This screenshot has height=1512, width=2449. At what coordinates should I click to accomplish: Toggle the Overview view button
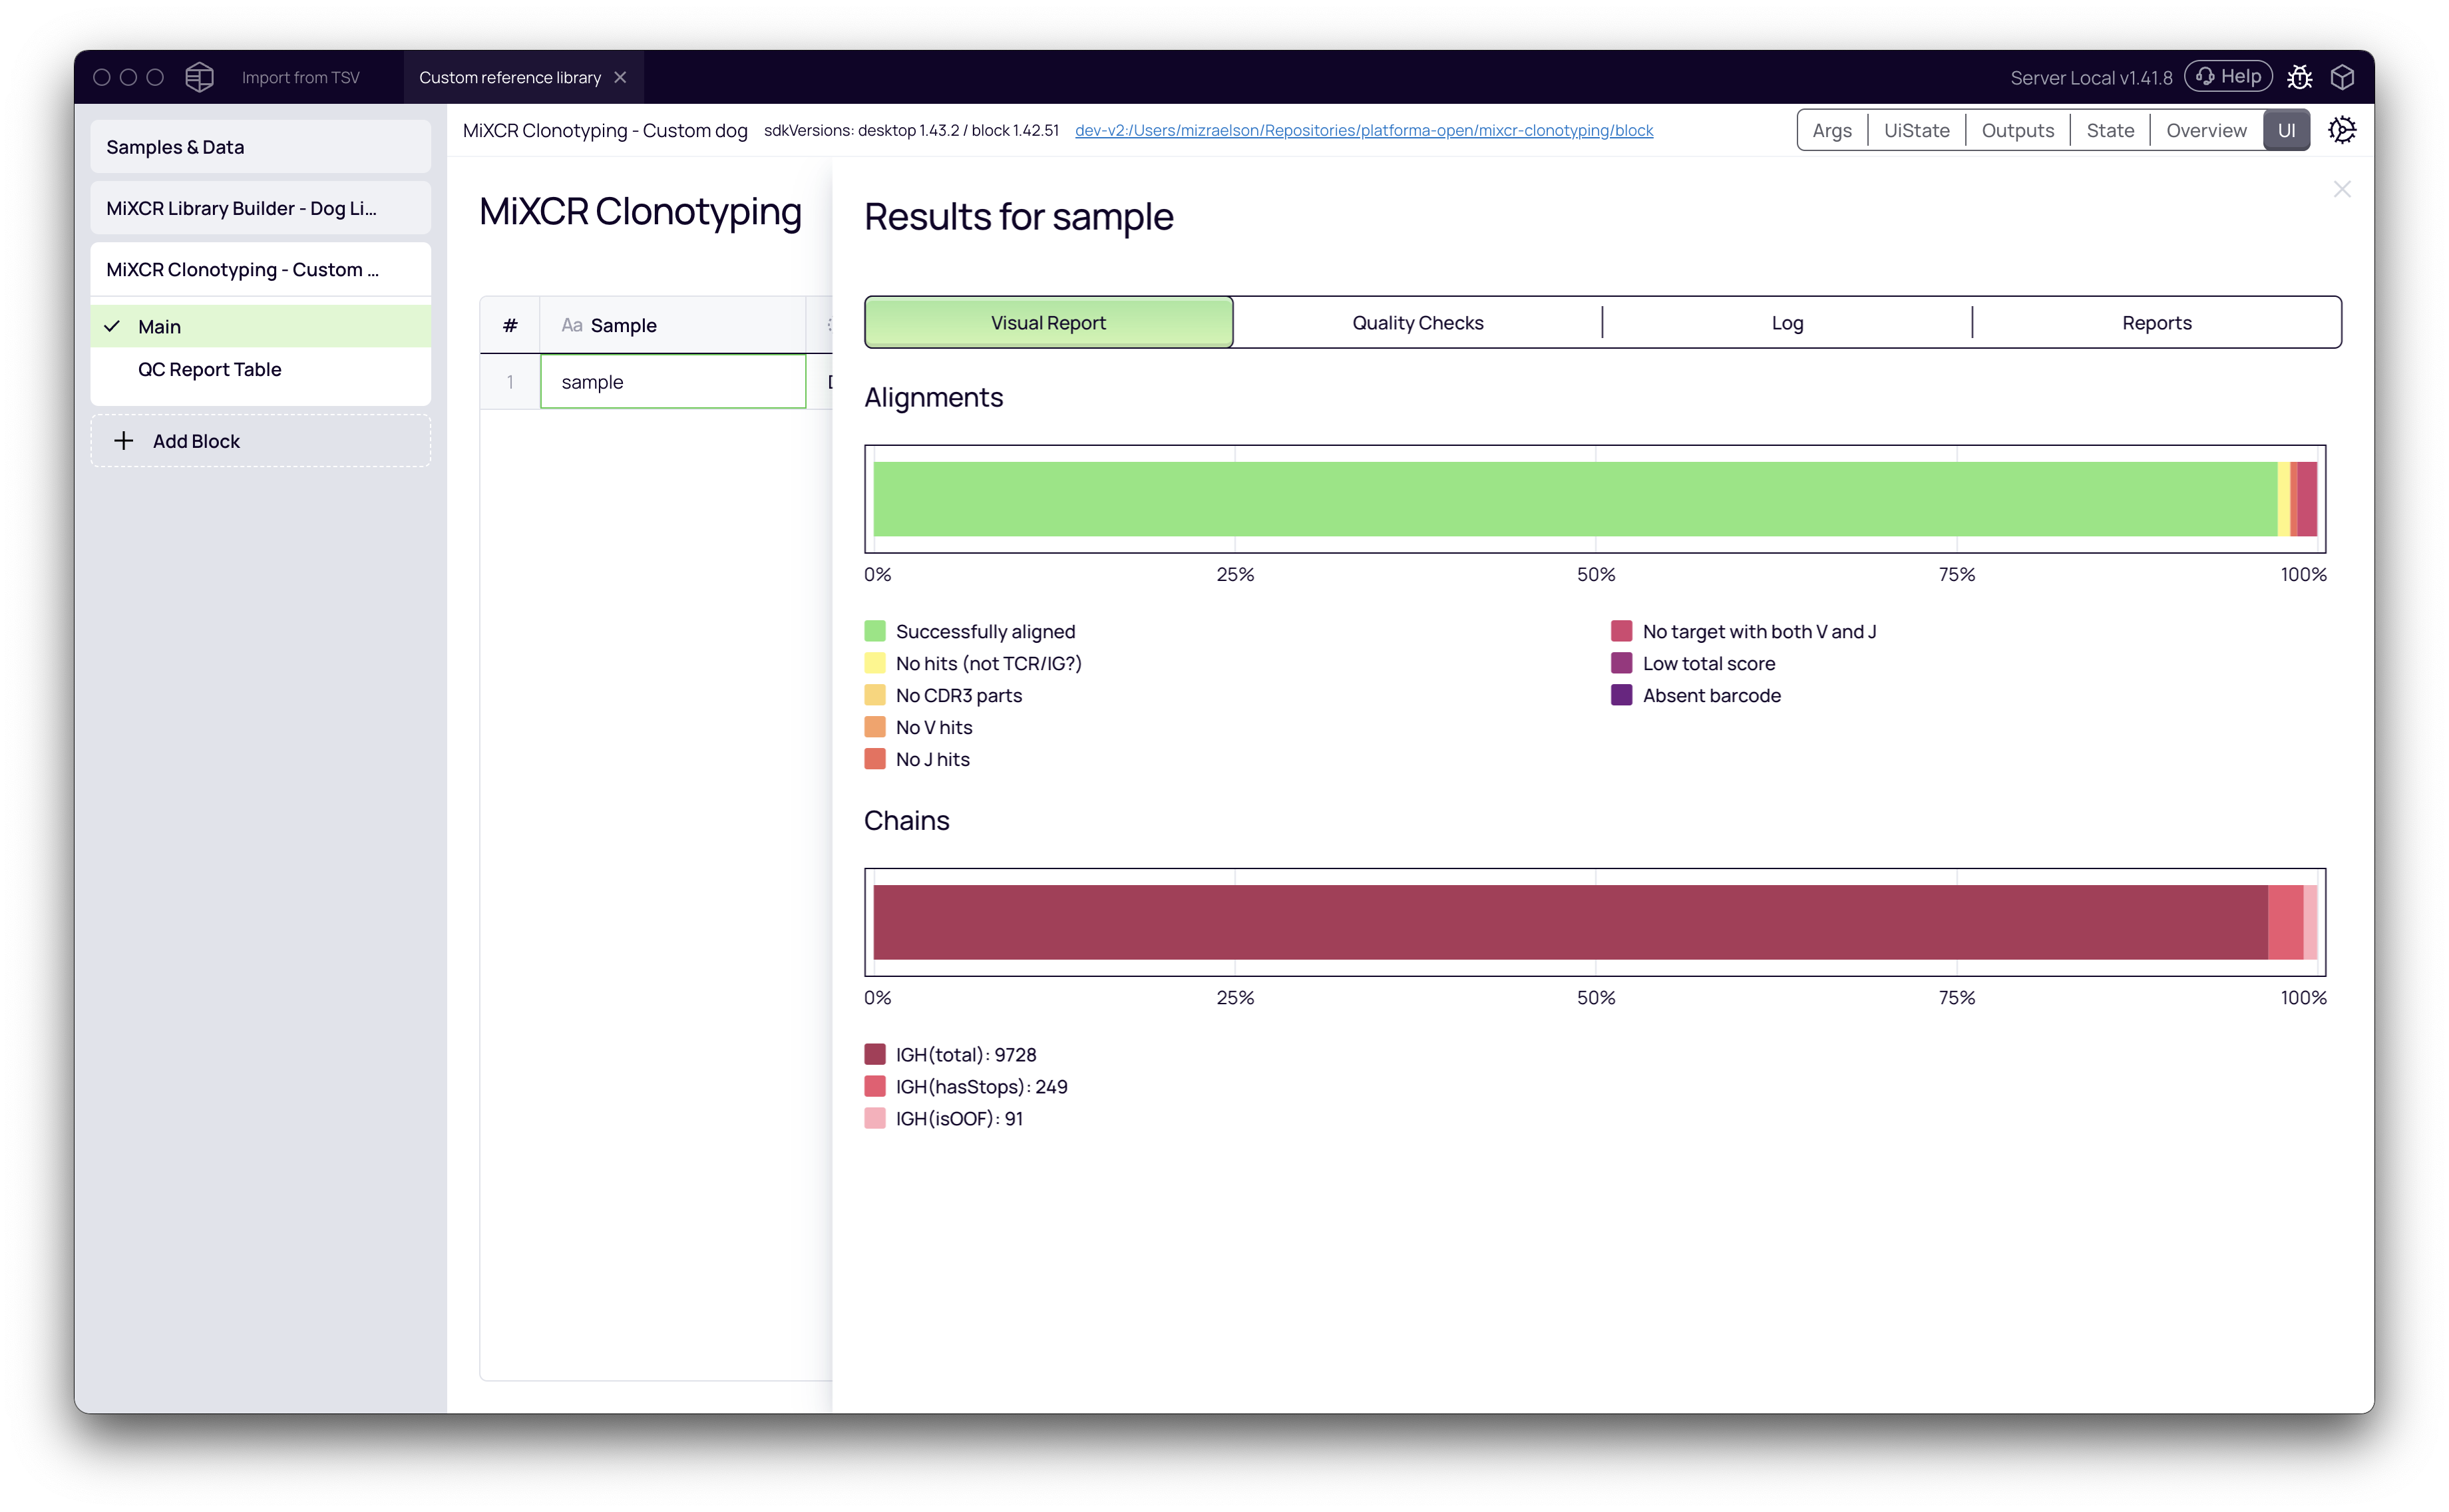2205,130
